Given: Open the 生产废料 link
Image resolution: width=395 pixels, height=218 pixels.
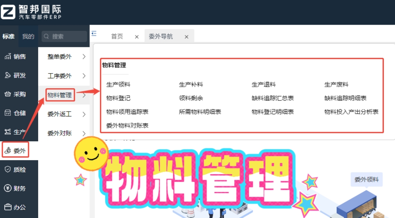Looking at the screenshot, I should (x=336, y=84).
